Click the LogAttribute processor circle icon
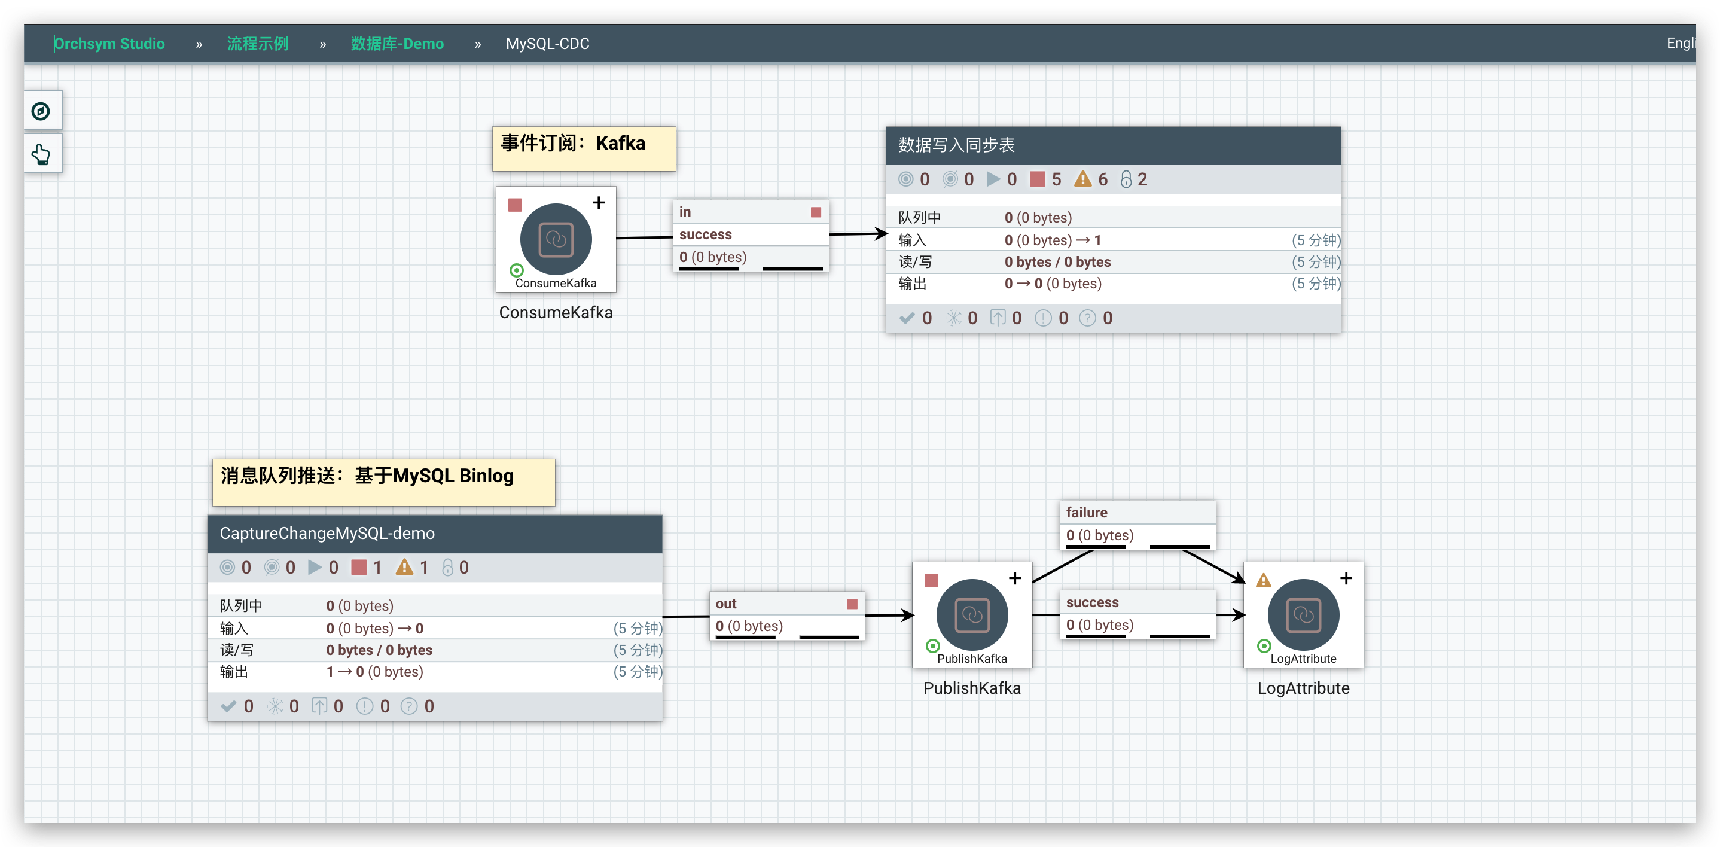Image resolution: width=1720 pixels, height=847 pixels. point(1303,614)
